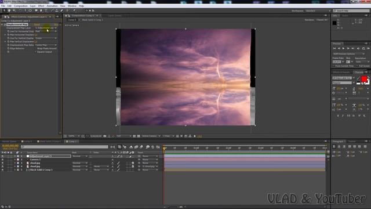Select the Selection arrow tool

(4, 10)
